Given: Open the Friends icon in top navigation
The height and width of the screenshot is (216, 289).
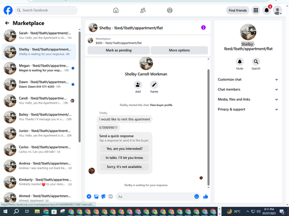Looking at the screenshot, I should pos(143,10).
